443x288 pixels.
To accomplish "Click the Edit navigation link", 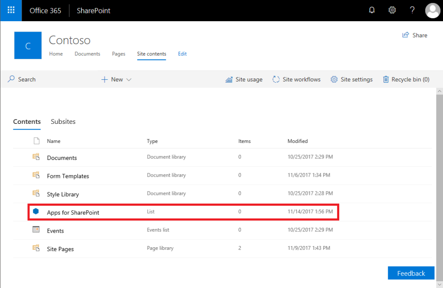I will pos(182,54).
